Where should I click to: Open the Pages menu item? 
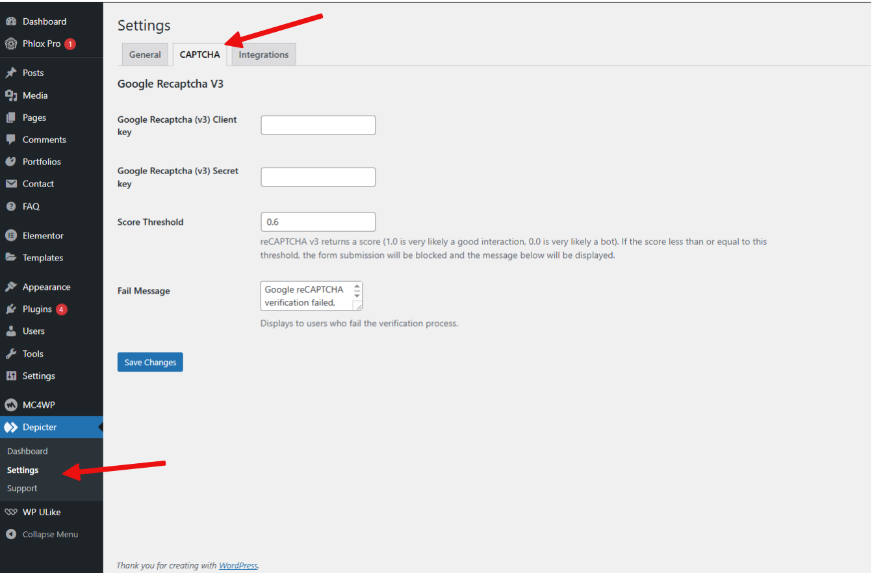coord(34,118)
